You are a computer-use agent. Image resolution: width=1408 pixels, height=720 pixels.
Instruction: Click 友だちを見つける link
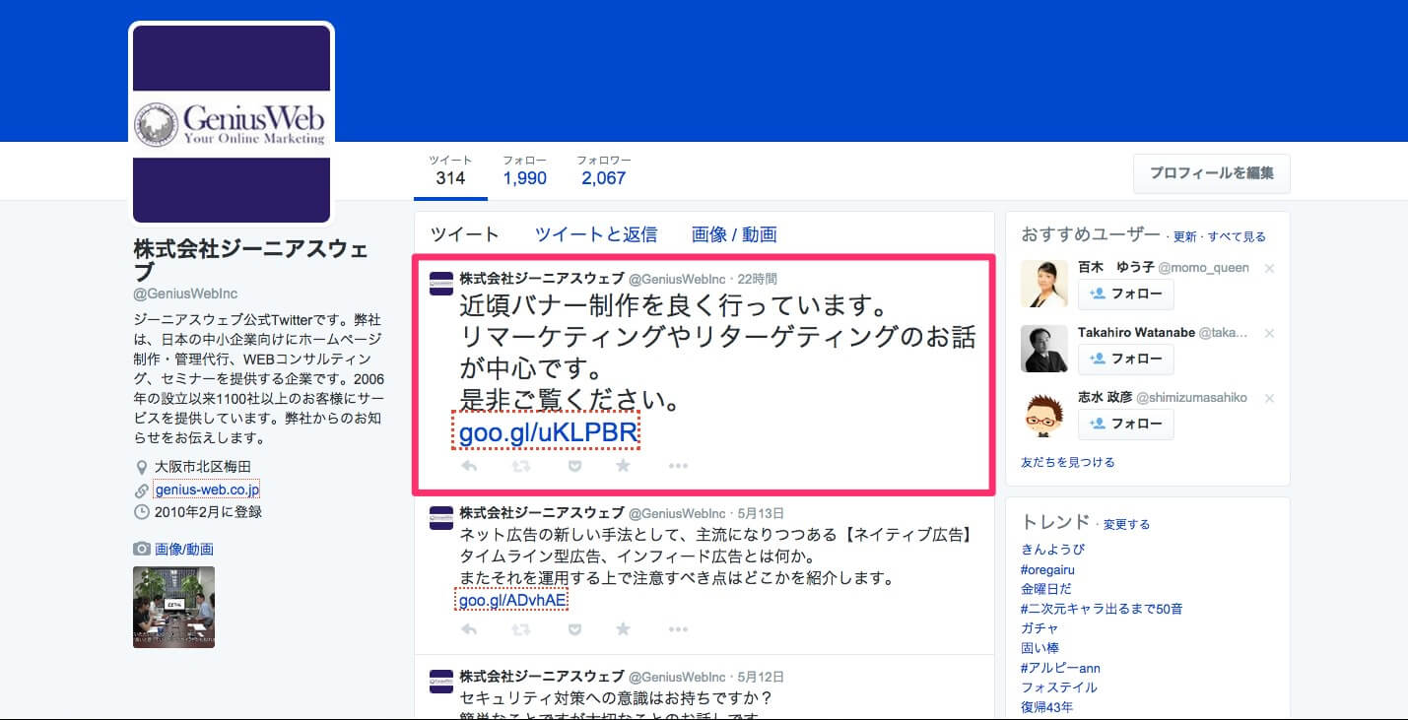[x=1068, y=462]
